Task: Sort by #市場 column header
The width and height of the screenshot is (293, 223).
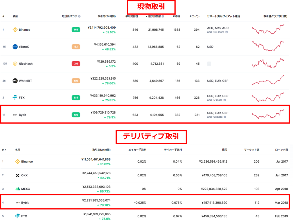Action: pos(177,16)
